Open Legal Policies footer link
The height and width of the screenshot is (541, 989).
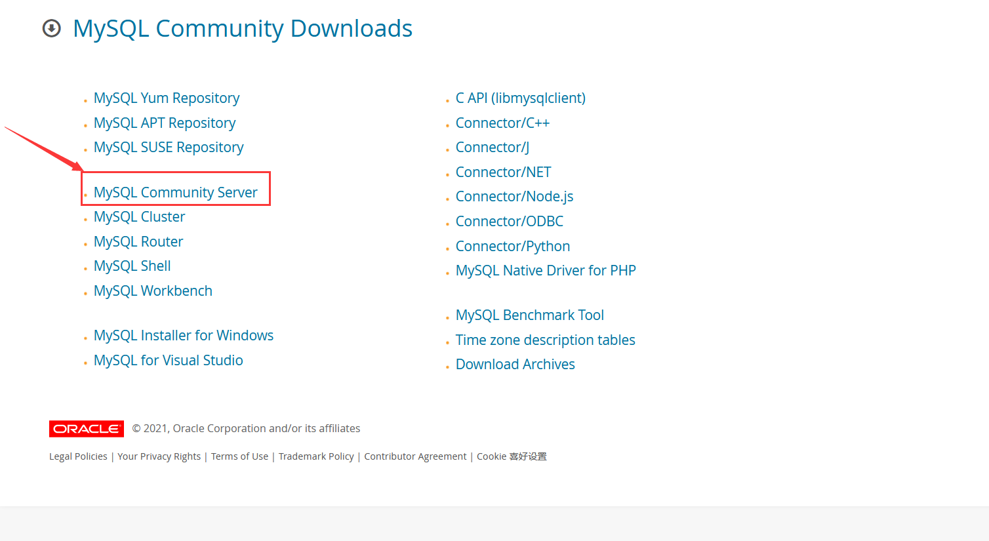pyautogui.click(x=78, y=456)
